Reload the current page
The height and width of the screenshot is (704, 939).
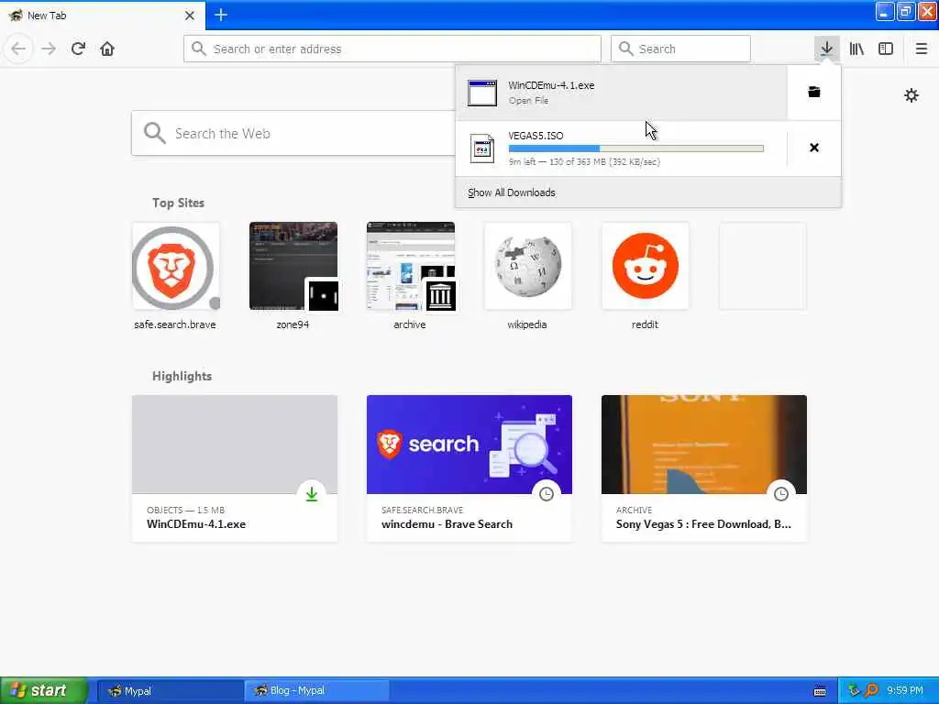[78, 49]
